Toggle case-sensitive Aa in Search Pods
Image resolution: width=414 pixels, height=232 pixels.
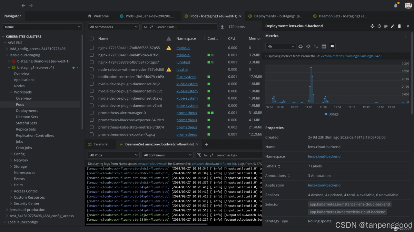click(x=146, y=27)
